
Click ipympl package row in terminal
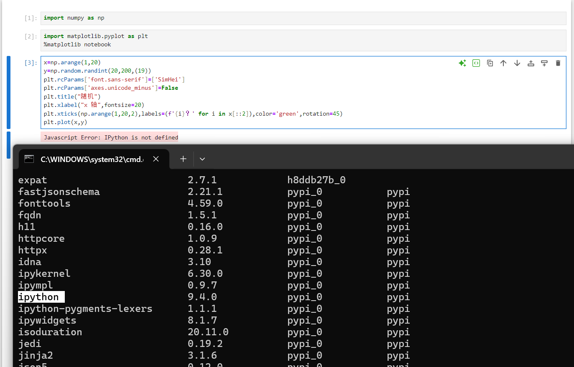[214, 285]
